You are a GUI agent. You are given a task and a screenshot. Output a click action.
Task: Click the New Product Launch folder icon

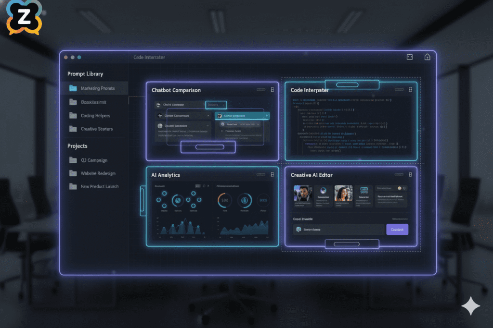(x=73, y=186)
